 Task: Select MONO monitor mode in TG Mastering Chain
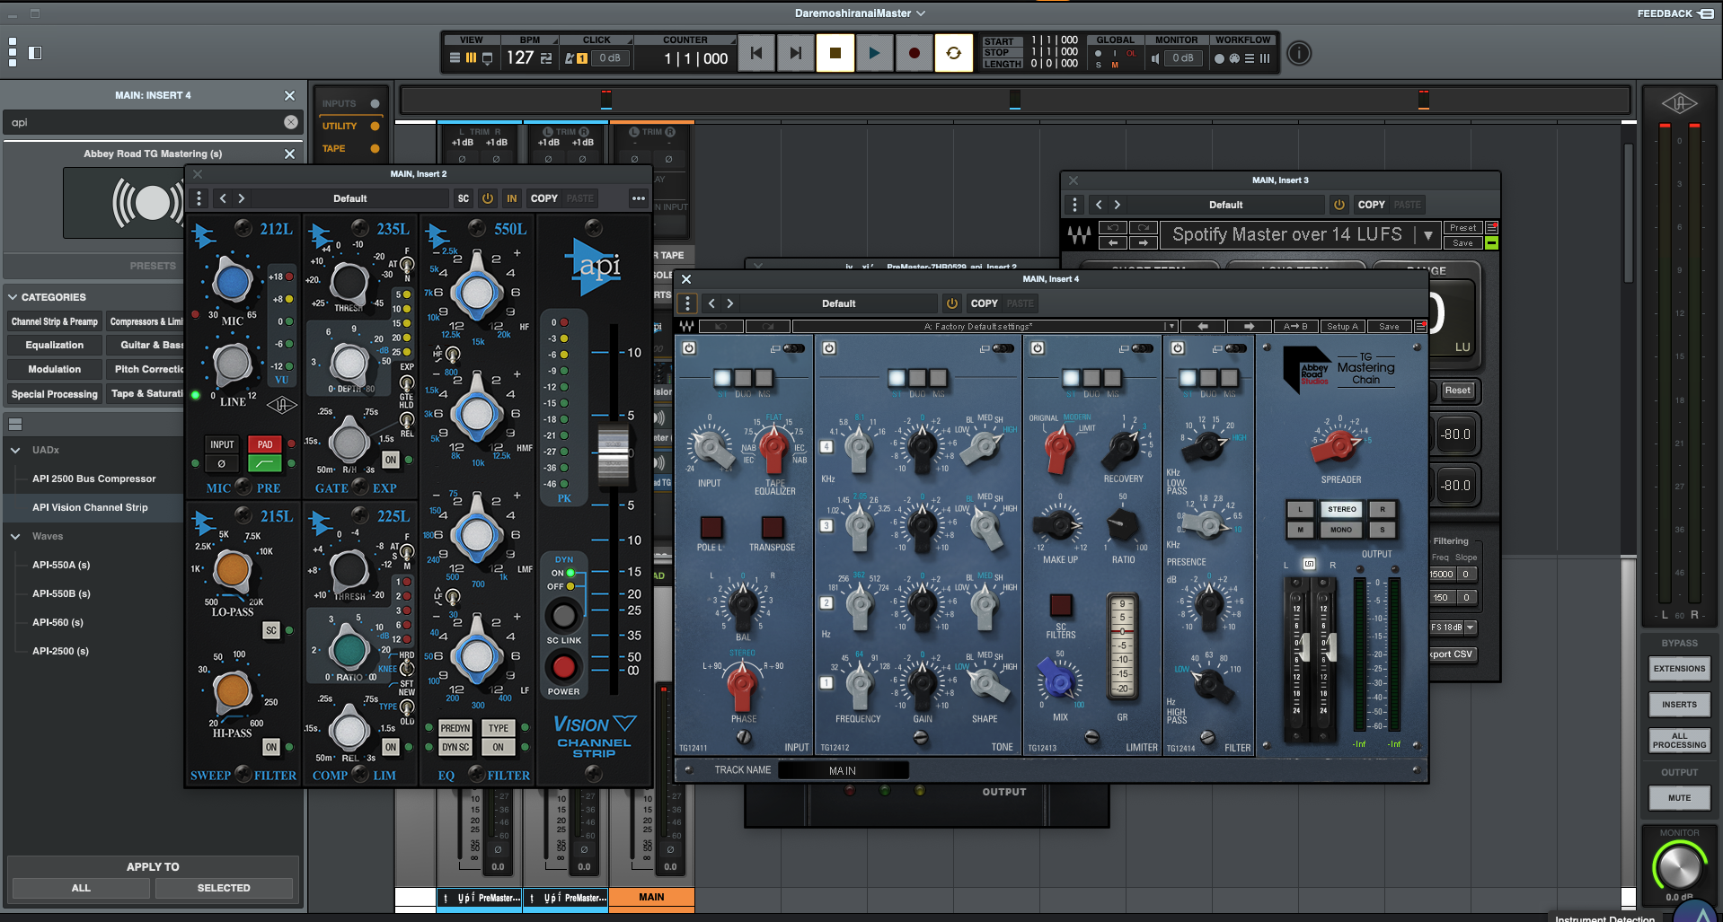click(1341, 530)
